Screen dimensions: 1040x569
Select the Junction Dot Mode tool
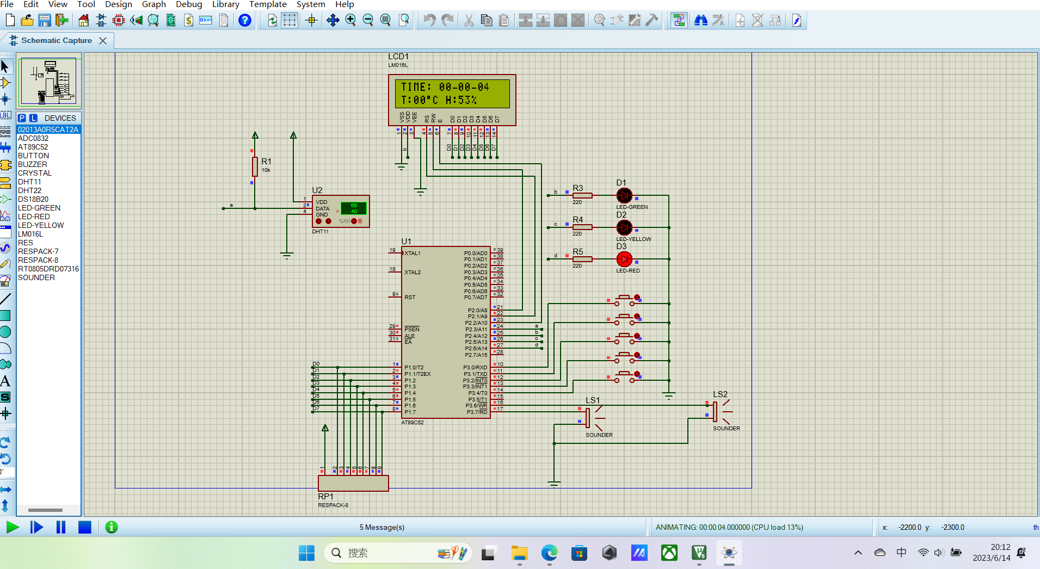[x=5, y=99]
